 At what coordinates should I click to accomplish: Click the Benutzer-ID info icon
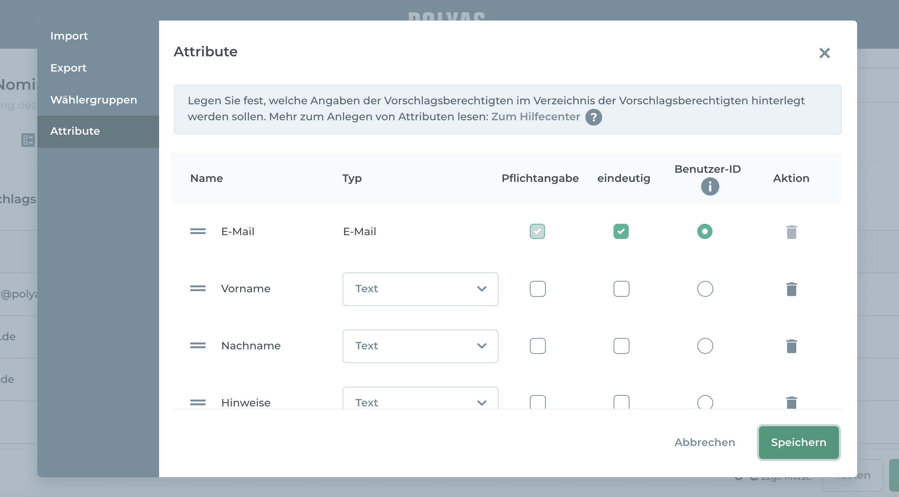[x=710, y=187]
